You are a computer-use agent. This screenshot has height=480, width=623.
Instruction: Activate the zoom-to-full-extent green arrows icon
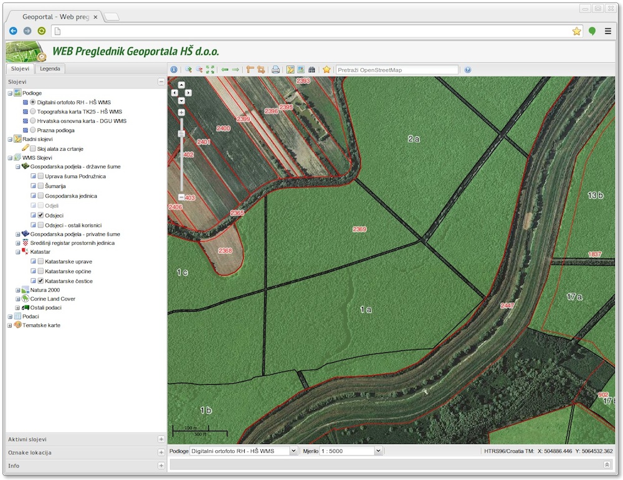tap(210, 70)
